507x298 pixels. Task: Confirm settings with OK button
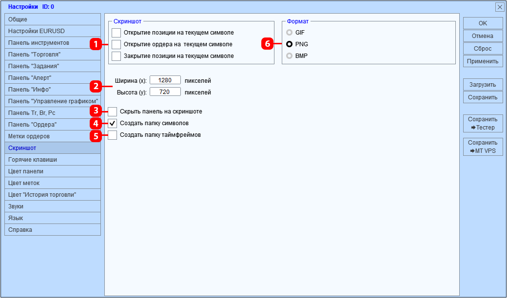pos(483,23)
